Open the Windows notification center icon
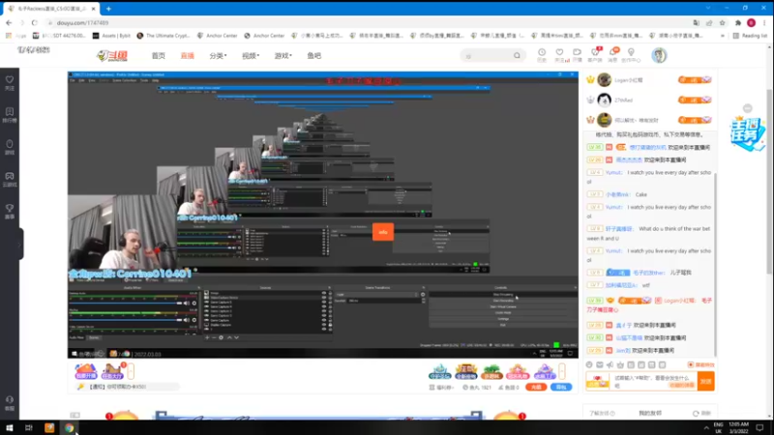774x435 pixels. click(759, 427)
